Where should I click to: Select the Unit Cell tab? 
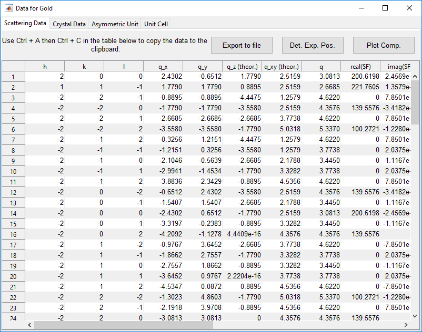pos(156,24)
